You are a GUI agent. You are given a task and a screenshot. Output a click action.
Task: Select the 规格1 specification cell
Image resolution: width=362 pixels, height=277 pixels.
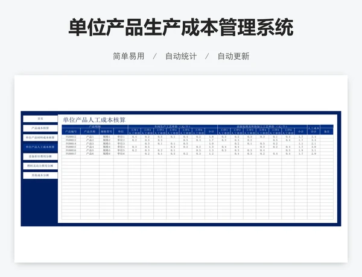tap(106, 137)
